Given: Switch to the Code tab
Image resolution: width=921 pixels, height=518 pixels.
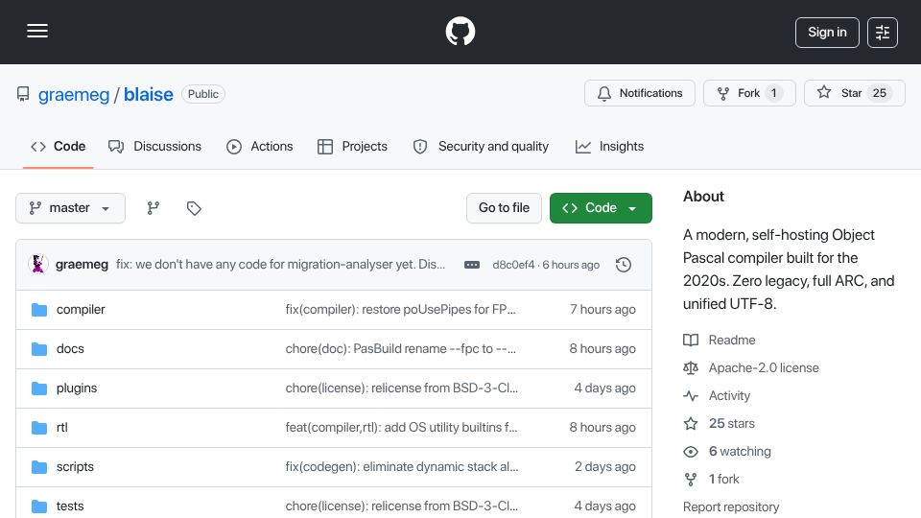Looking at the screenshot, I should 59,146.
